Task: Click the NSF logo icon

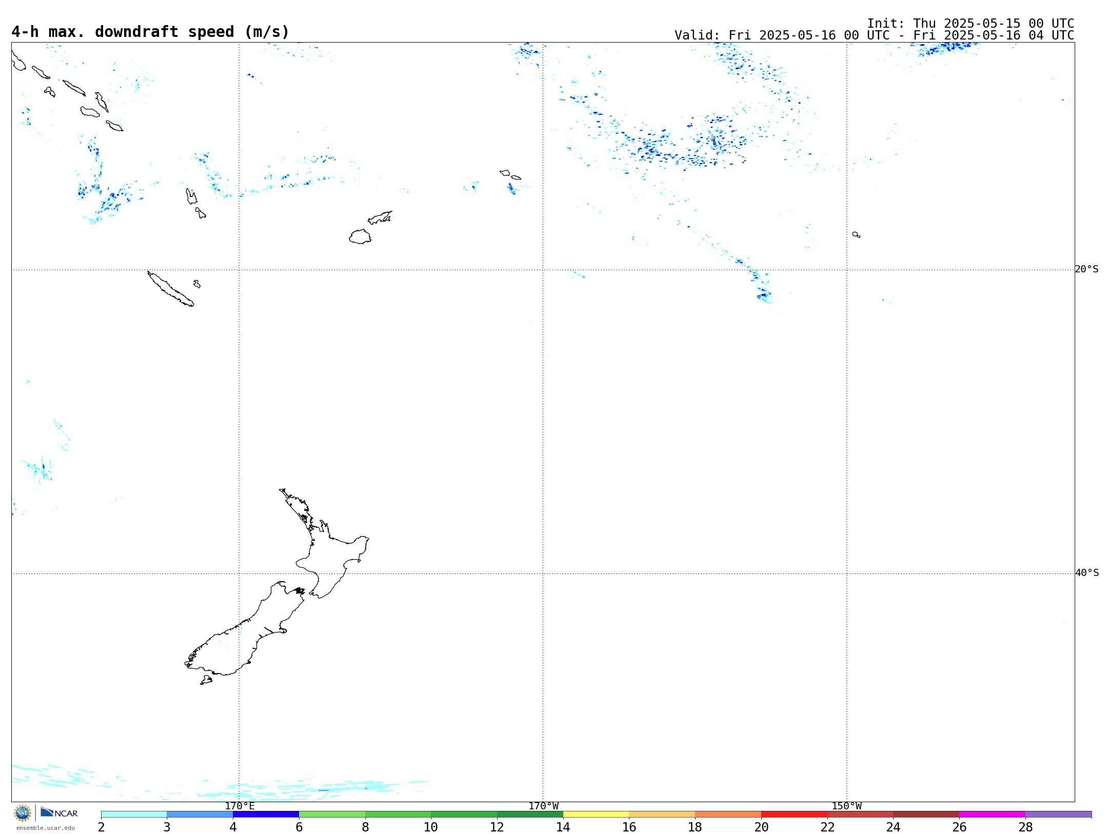Action: coord(23,813)
